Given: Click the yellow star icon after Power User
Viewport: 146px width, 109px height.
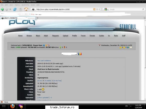Looking at the screenshot, I should click(46, 45).
